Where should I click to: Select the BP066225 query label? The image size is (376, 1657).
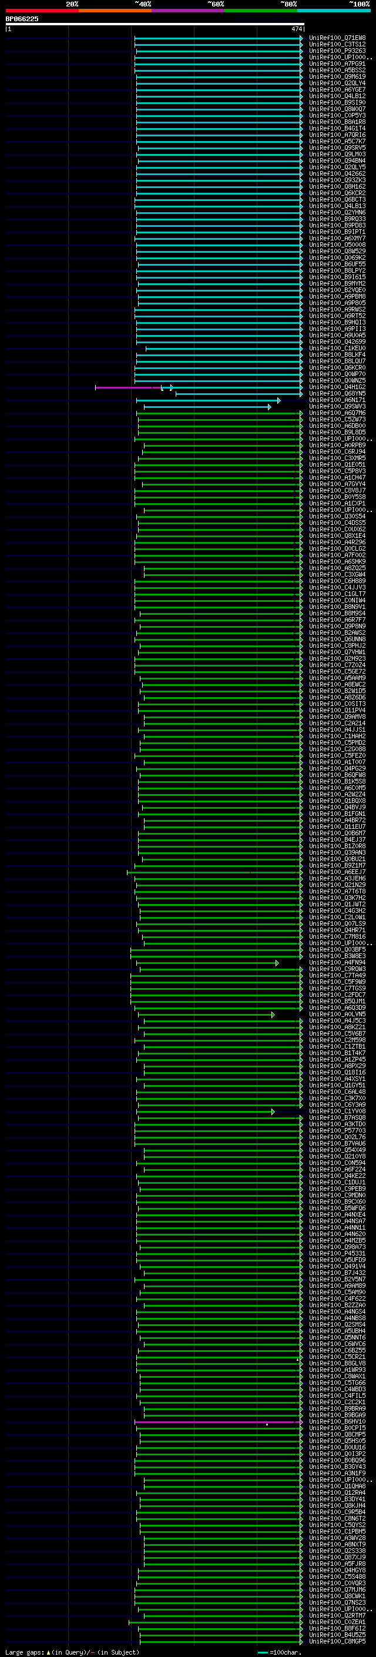point(22,19)
